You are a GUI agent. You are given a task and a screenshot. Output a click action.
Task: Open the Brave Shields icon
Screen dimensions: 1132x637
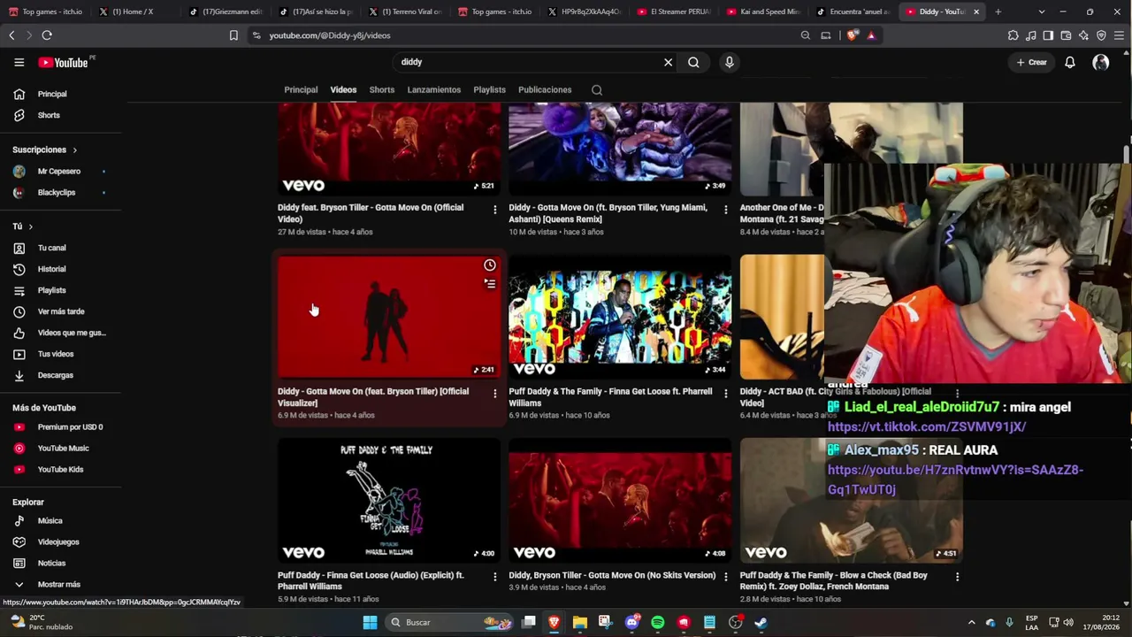853,35
